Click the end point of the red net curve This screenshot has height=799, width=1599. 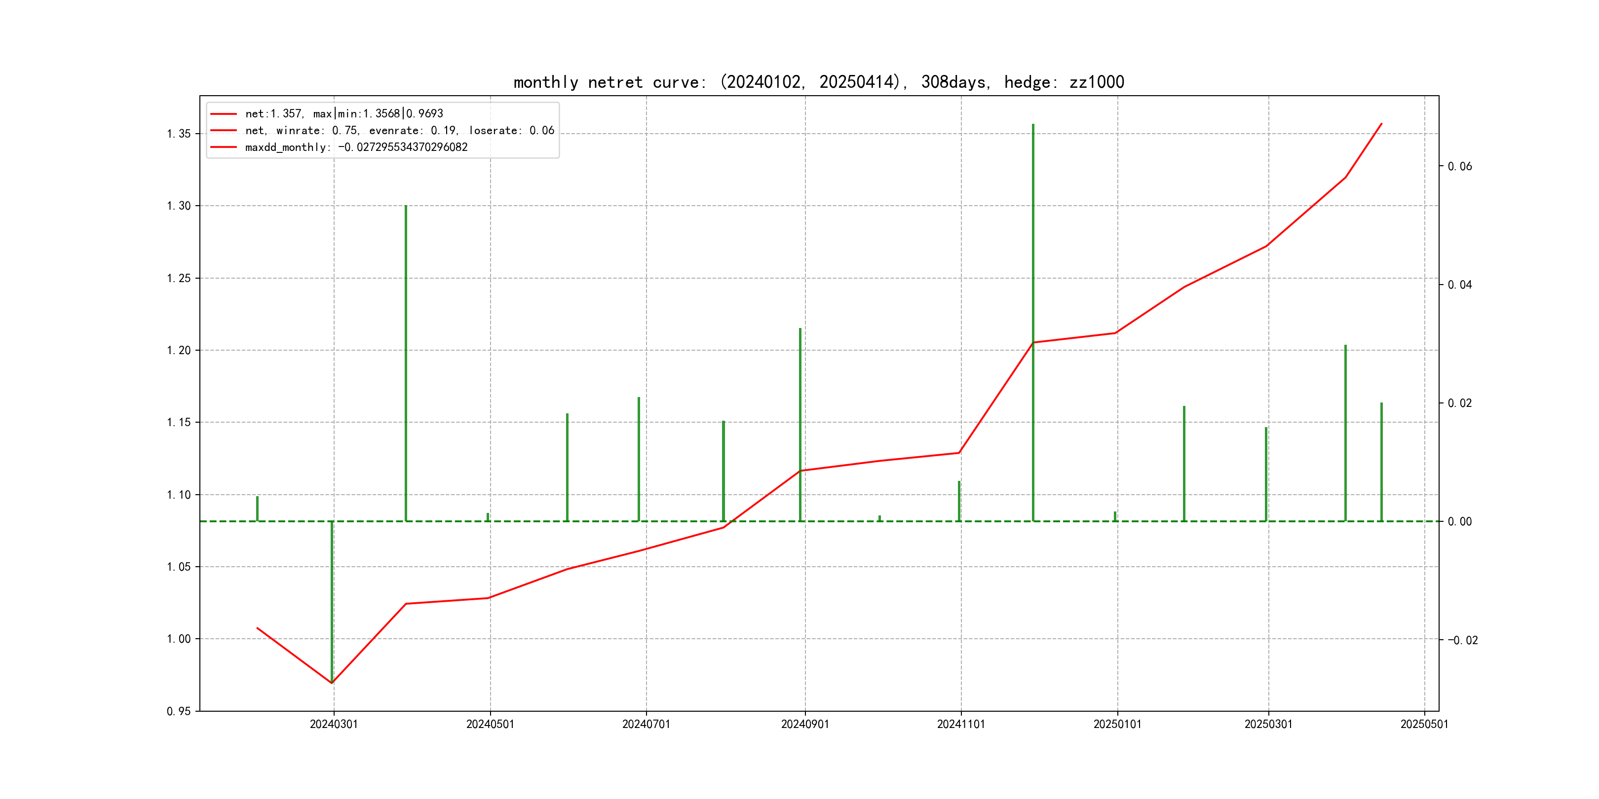click(x=1381, y=124)
